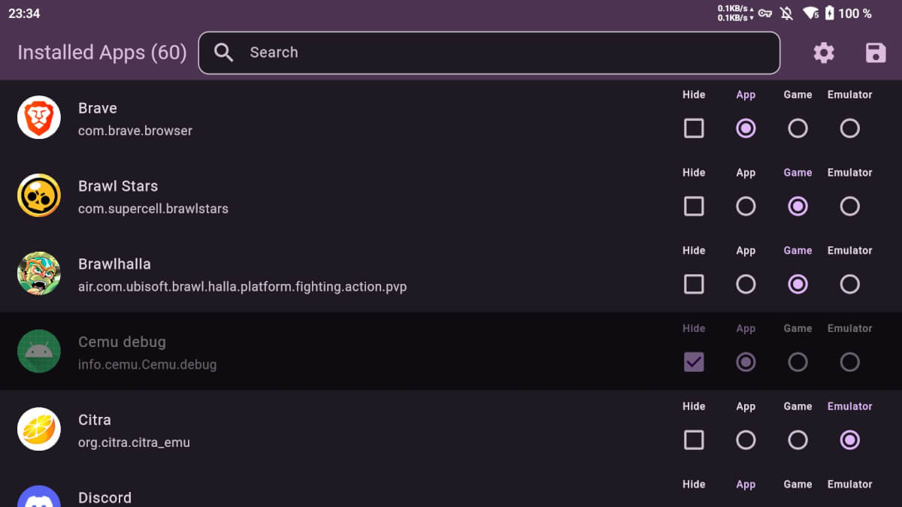Image resolution: width=902 pixels, height=507 pixels.
Task: Click 'com.supercell.brawlstars' package name
Action: 153,209
